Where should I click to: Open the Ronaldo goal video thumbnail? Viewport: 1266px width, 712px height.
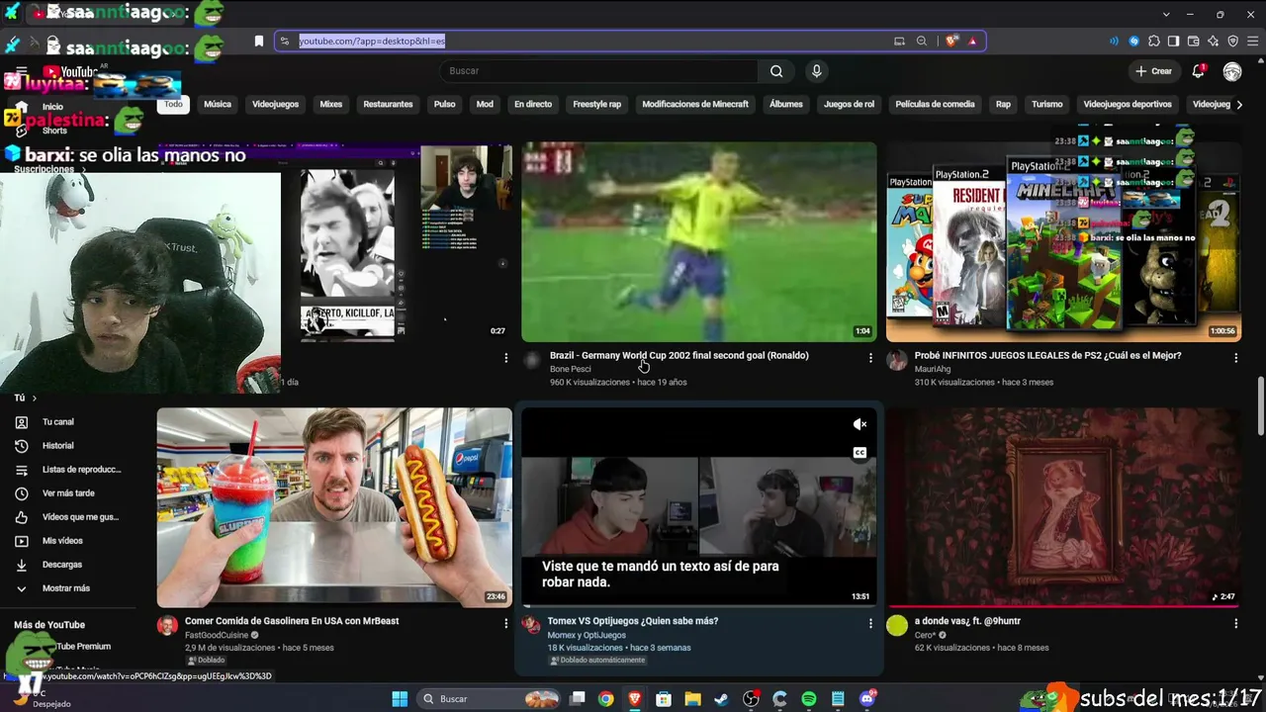click(x=699, y=241)
